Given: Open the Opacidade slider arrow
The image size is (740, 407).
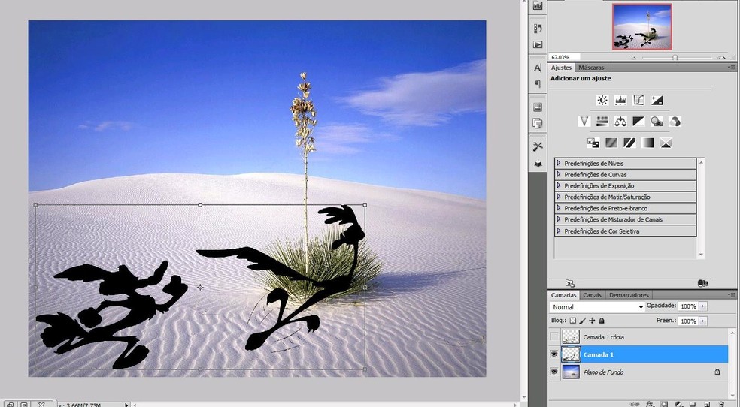Looking at the screenshot, I should click(x=703, y=306).
